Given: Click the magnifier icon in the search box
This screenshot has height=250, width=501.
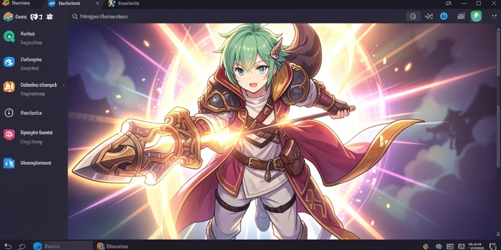Looking at the screenshot, I should coord(75,16).
